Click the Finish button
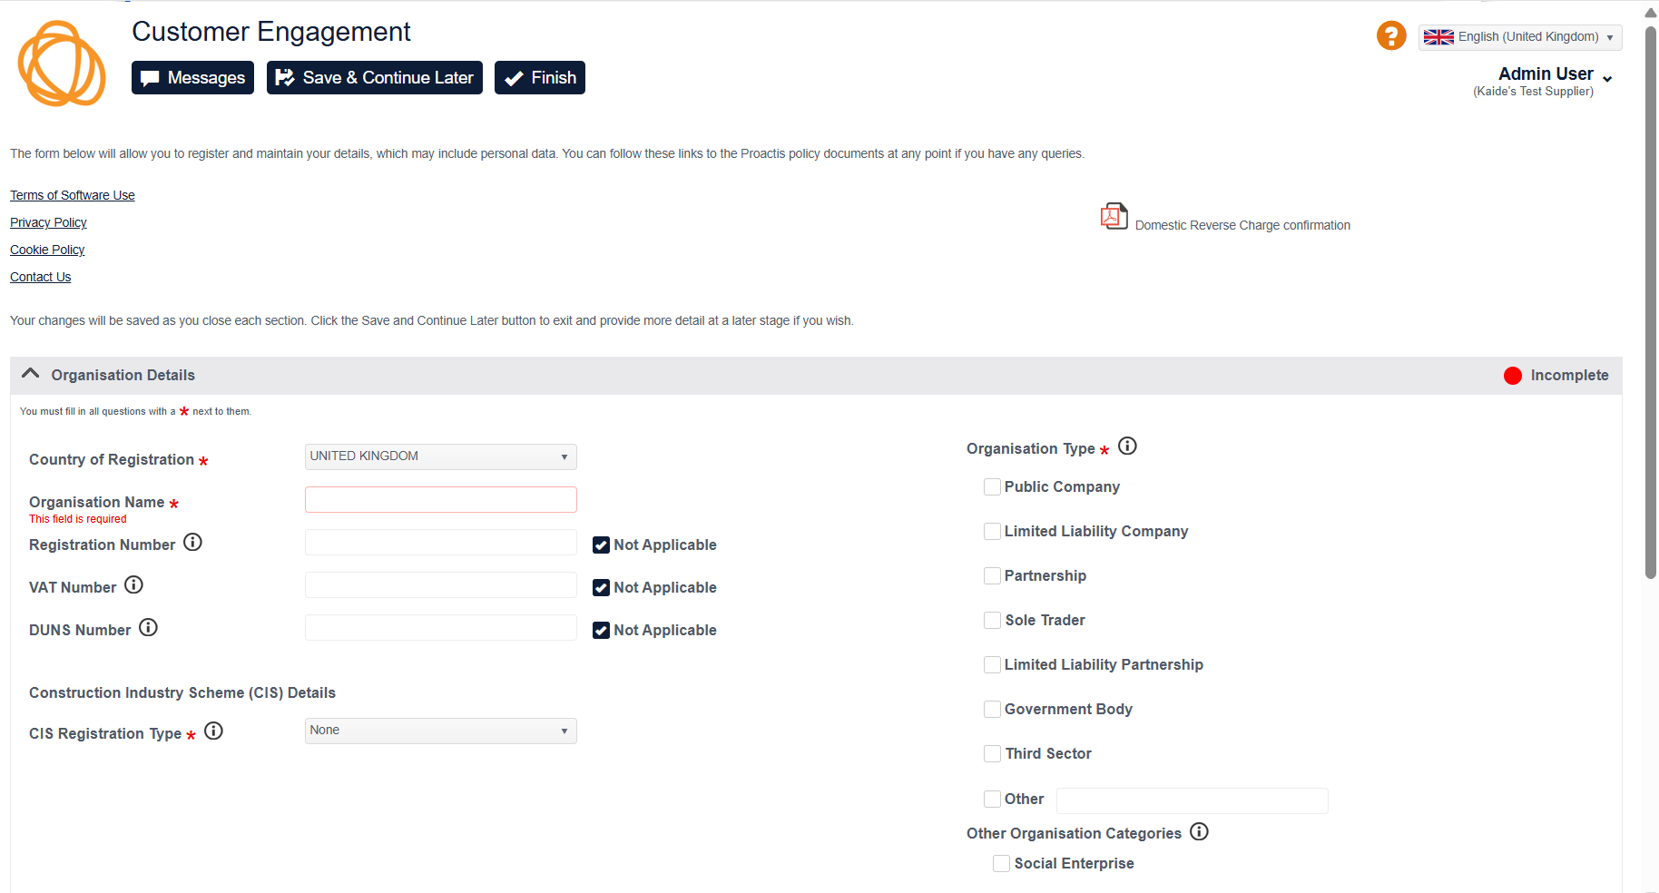Viewport: 1659px width, 893px height. 540,77
